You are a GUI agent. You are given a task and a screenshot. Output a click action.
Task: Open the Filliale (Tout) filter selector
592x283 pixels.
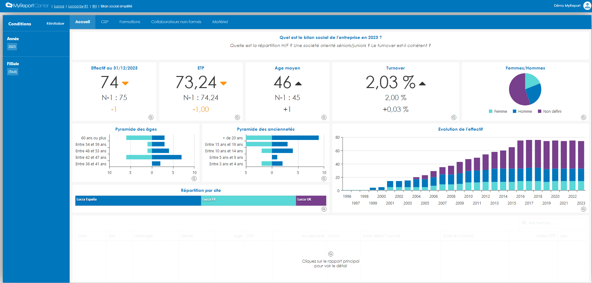13,72
